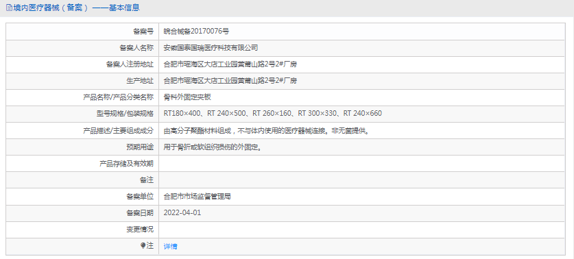Screen dimensions: 574x259
Task: Click the header title 境内医疗器械（备案）——基本信息
Action: (x=76, y=8)
